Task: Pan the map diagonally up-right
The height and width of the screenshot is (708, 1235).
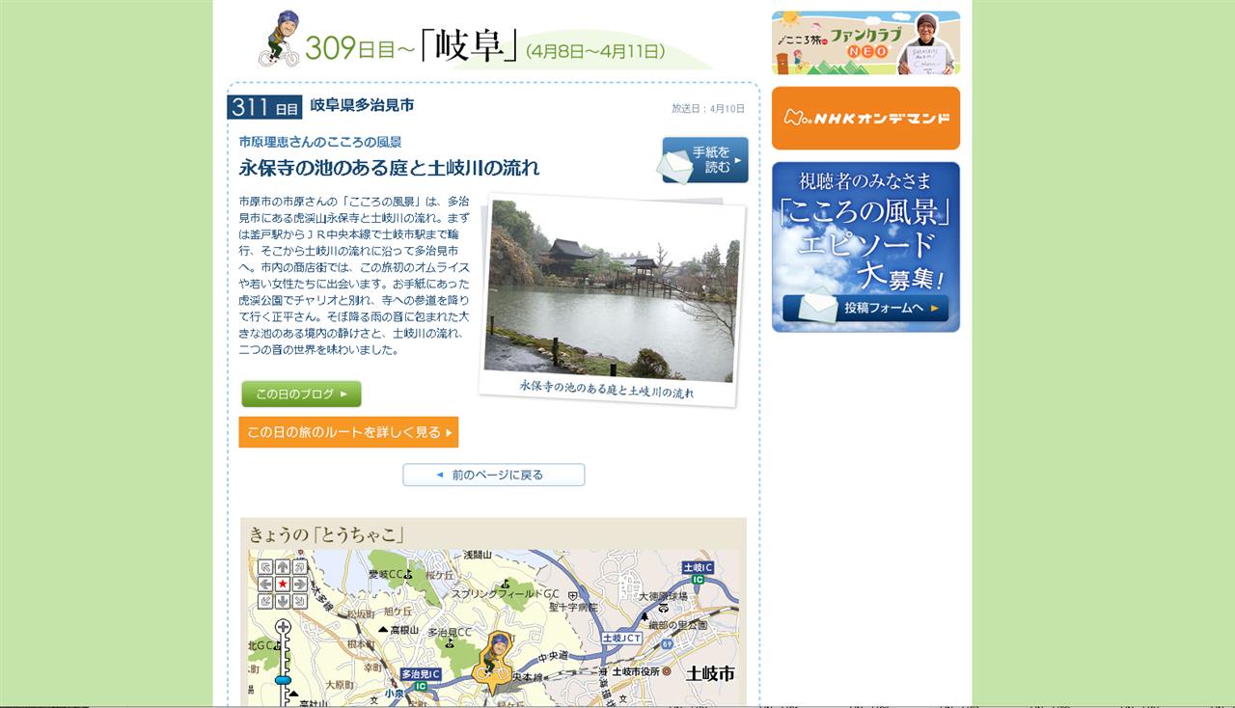Action: 300,567
